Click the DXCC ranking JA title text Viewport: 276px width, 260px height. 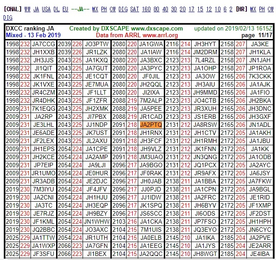(30, 29)
